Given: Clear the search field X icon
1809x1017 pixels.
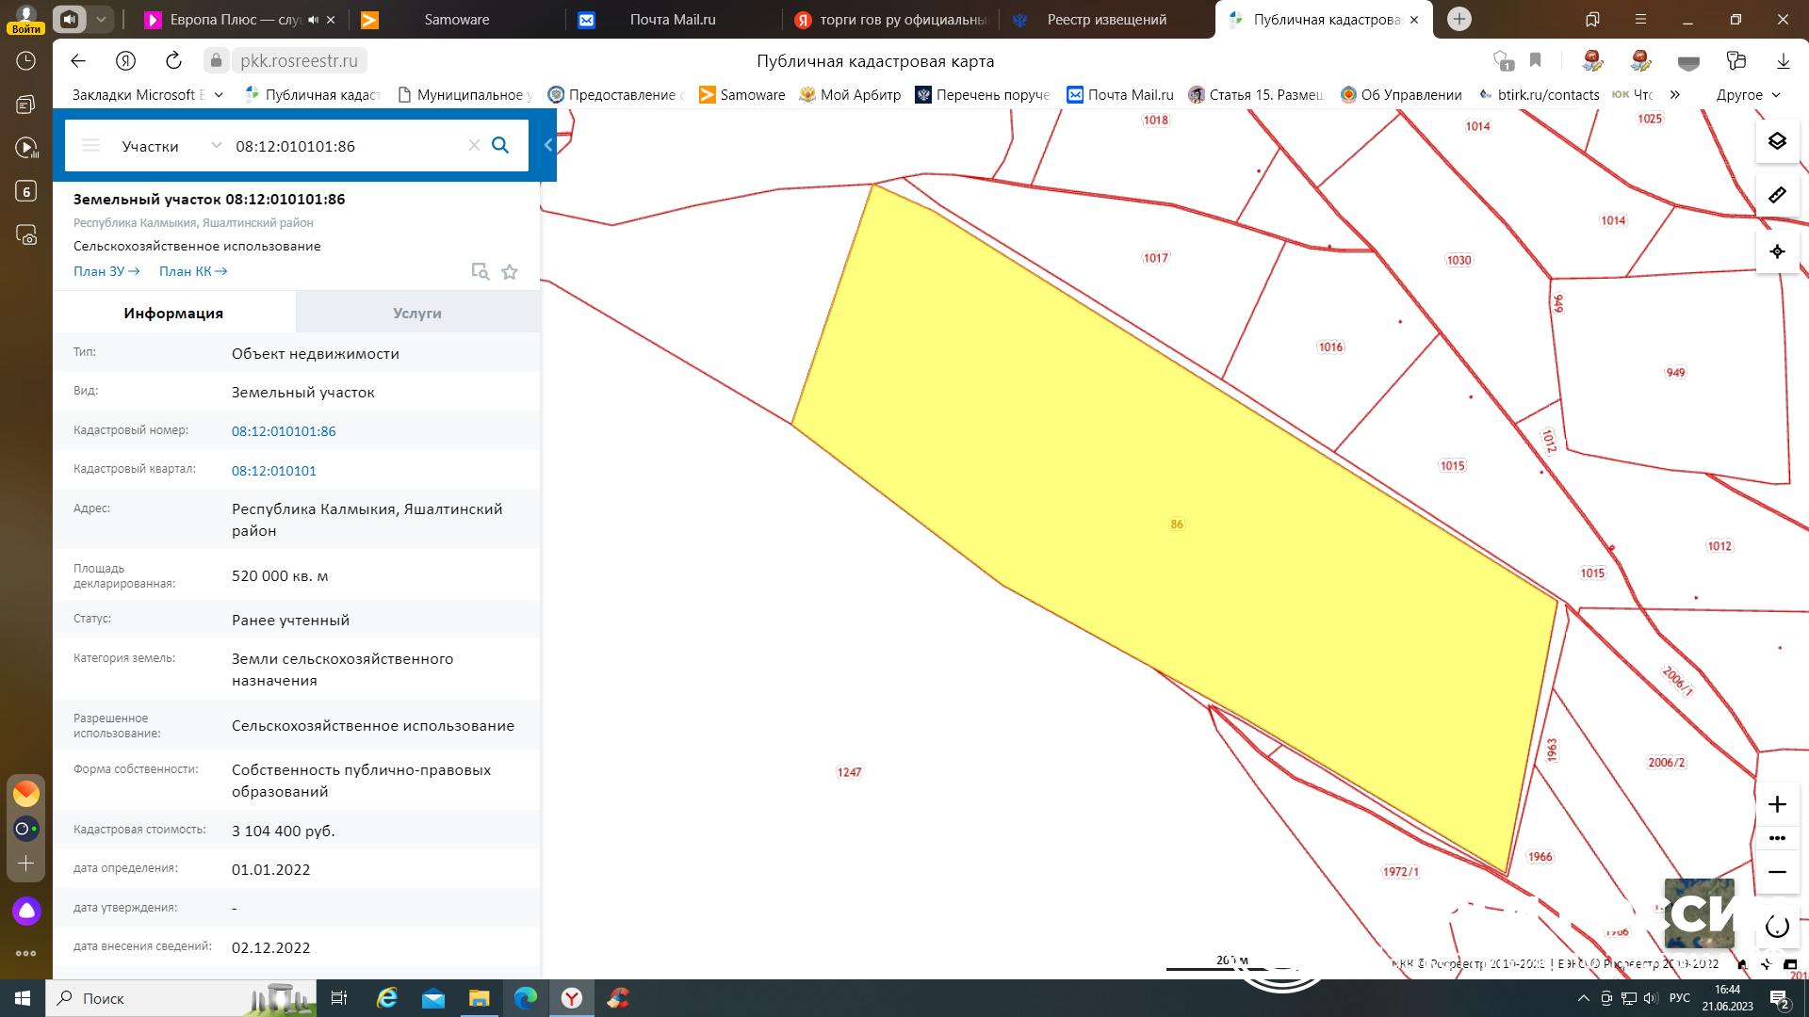Looking at the screenshot, I should point(474,145).
